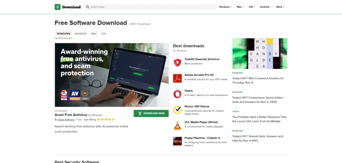
Task: Open the Norton 360 Deluxe icon
Action: tap(177, 110)
